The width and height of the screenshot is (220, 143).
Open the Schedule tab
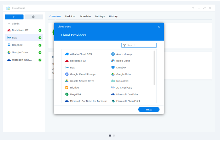click(x=85, y=16)
